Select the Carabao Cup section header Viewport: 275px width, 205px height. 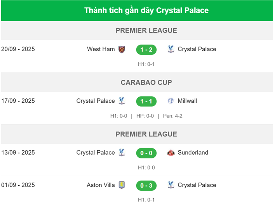tap(146, 83)
